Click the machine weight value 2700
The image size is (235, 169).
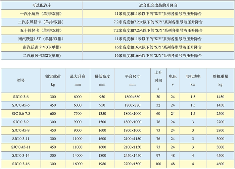(220, 122)
